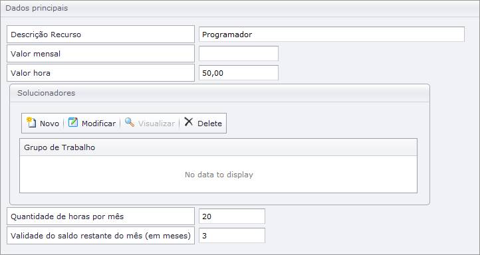Choose the Modificar toolbar label
This screenshot has height=255, width=480.
[x=98, y=124]
